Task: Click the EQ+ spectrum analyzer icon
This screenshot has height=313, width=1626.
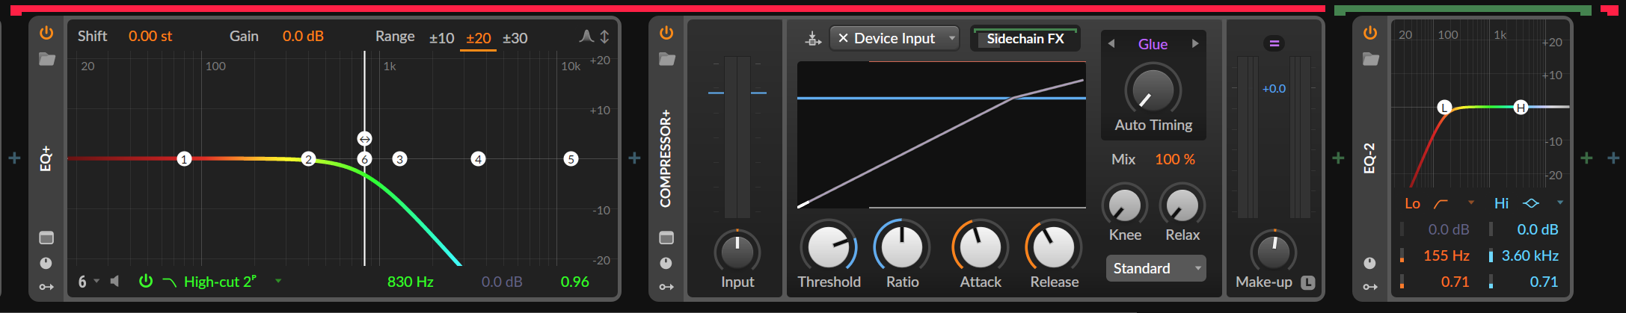Action: pos(586,37)
